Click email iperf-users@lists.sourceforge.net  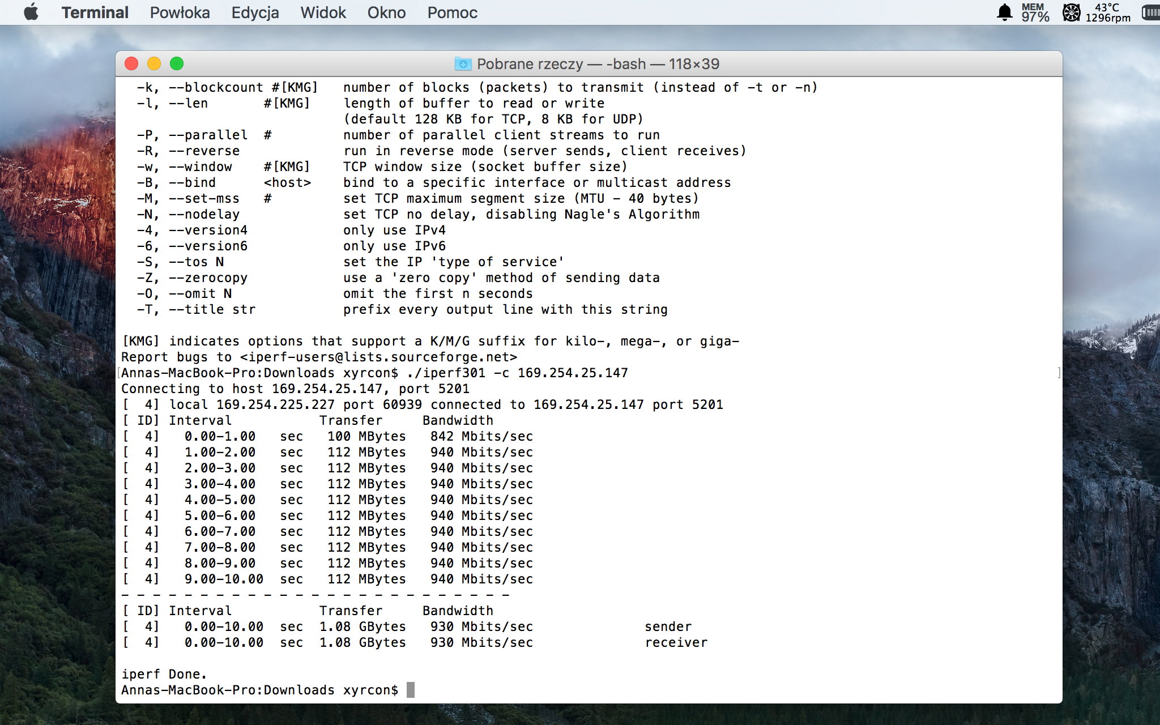pyautogui.click(x=378, y=357)
